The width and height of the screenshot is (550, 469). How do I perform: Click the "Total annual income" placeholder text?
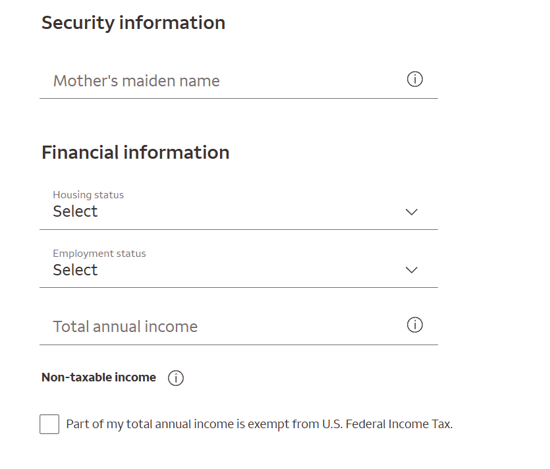(125, 327)
